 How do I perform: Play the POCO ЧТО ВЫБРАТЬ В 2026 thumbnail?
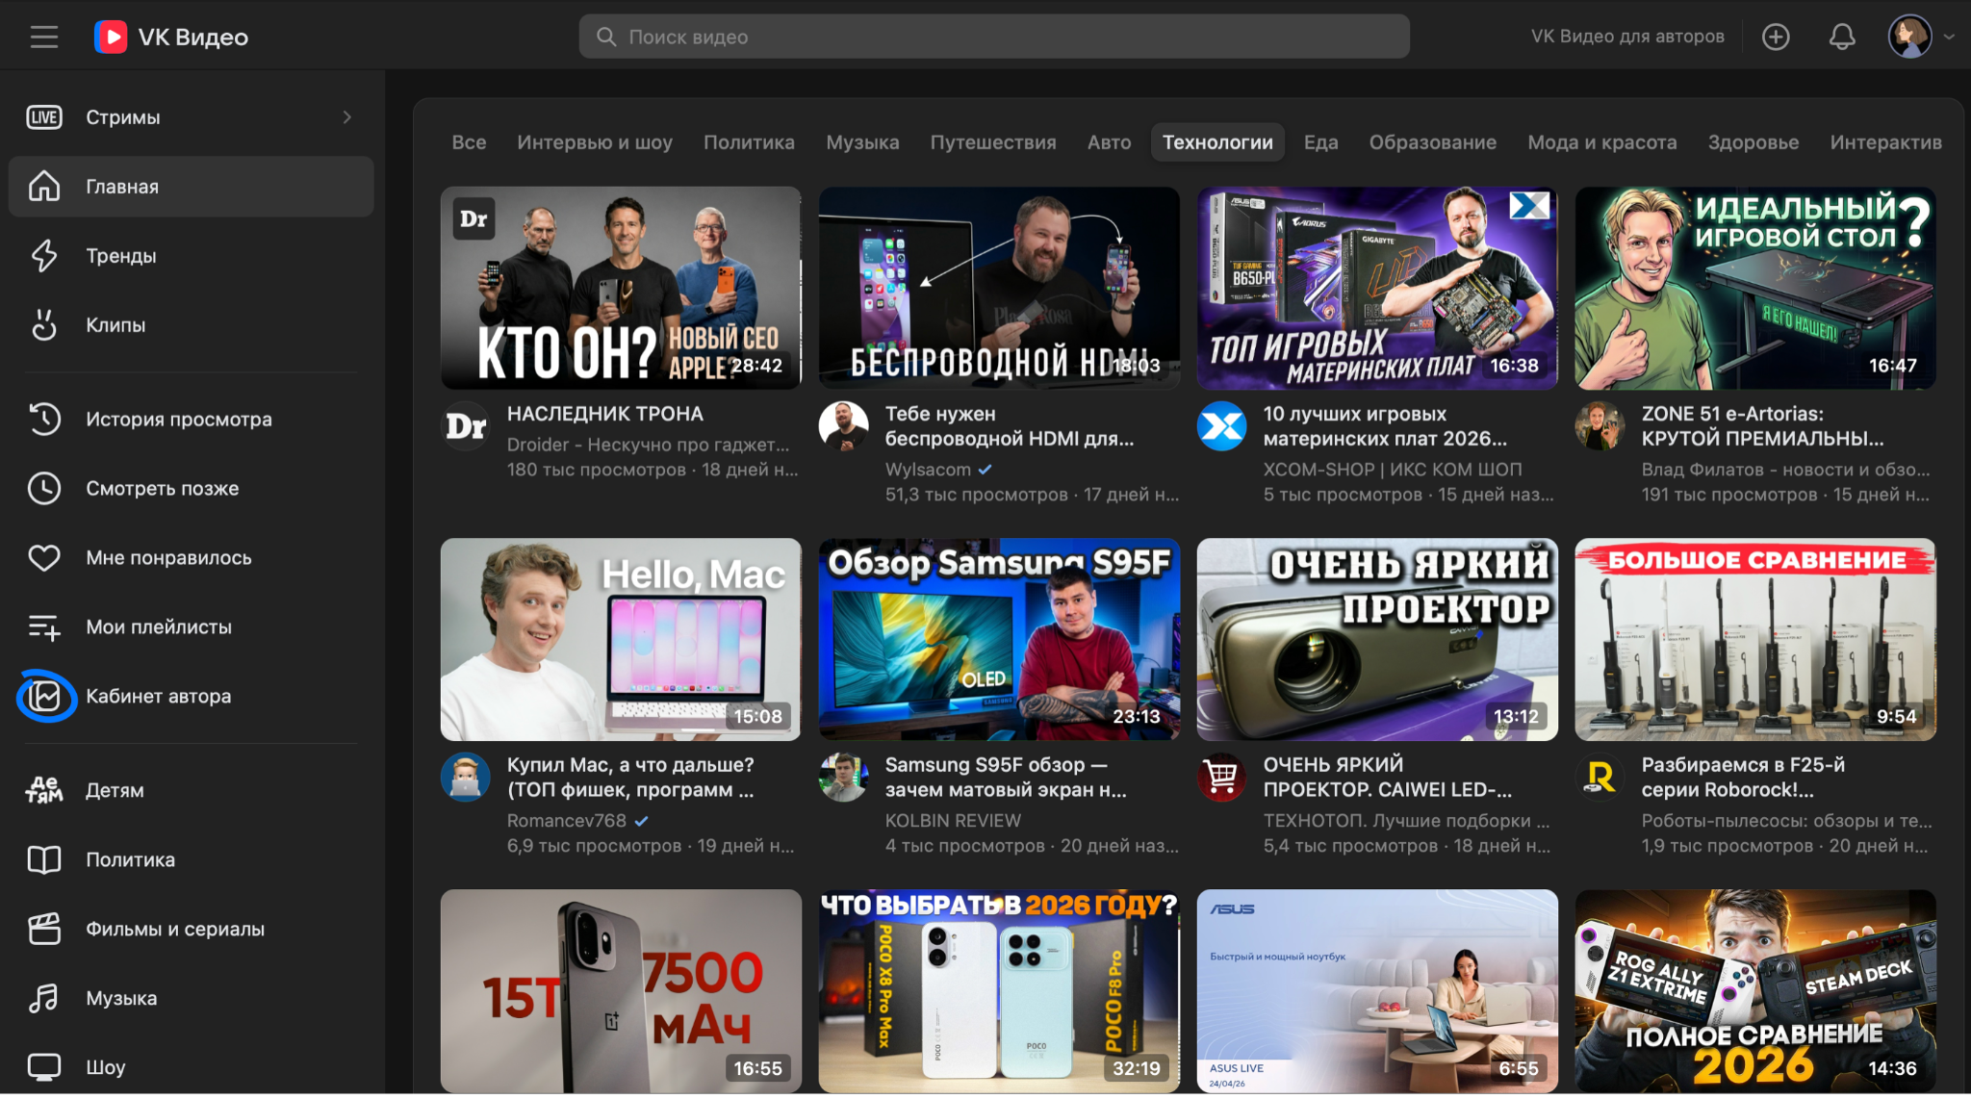[x=999, y=990]
